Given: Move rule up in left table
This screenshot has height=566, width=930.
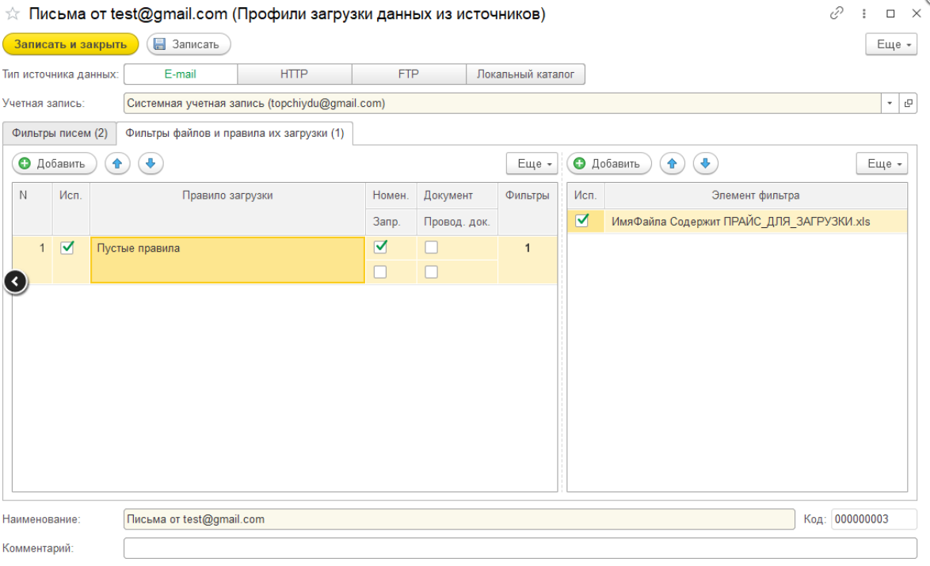Looking at the screenshot, I should (x=117, y=164).
